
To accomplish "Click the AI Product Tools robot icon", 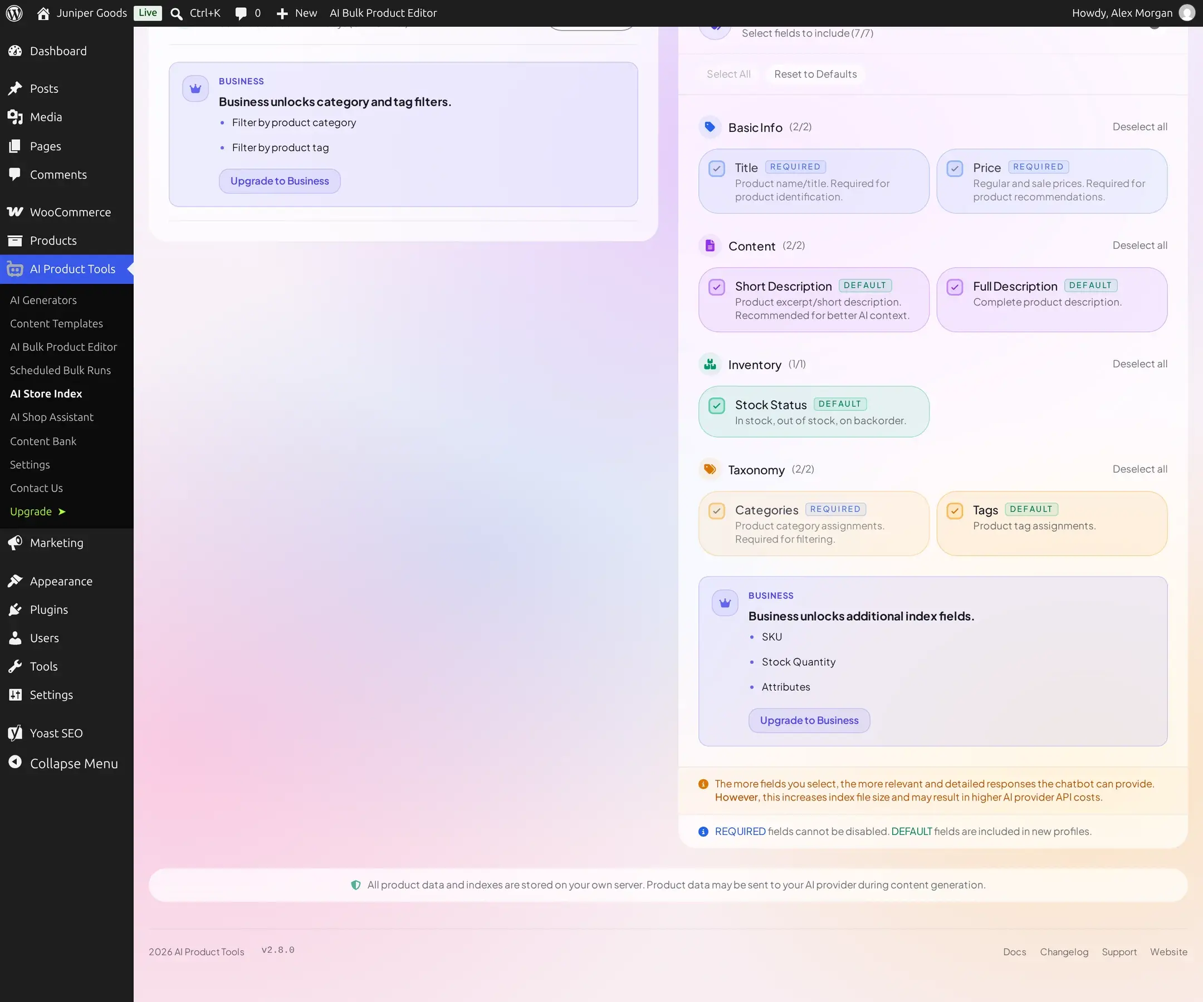I will tap(15, 269).
